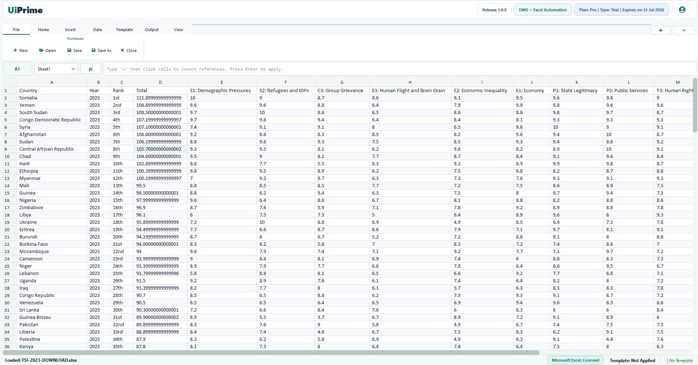
Task: Select the Burkina Faso cell
Action: 52,244
